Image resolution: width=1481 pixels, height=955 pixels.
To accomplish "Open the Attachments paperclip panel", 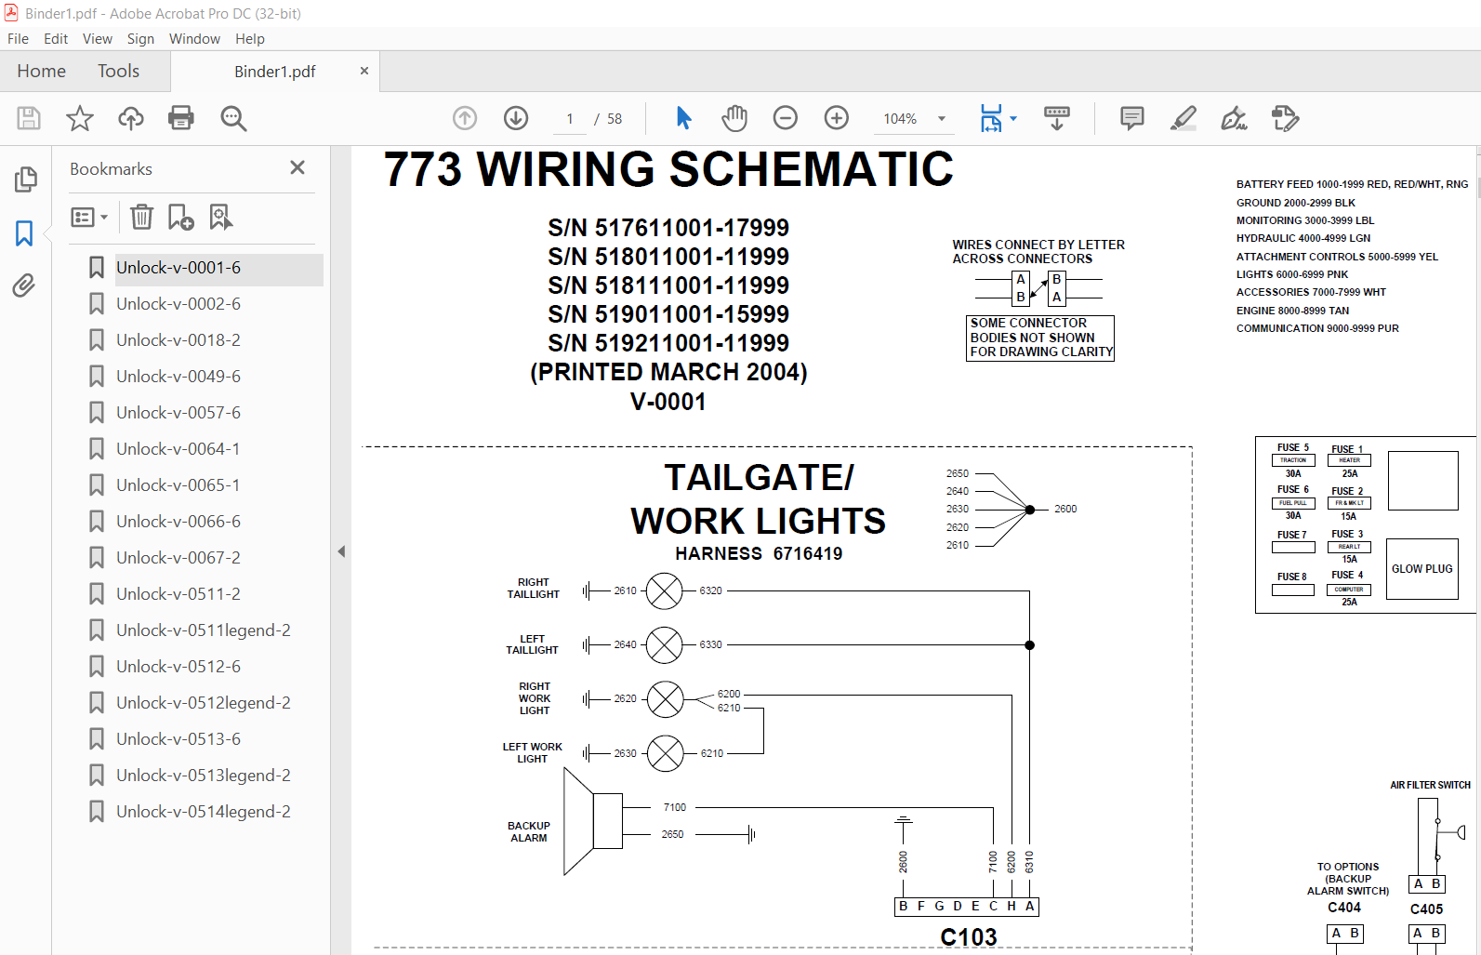I will point(25,285).
